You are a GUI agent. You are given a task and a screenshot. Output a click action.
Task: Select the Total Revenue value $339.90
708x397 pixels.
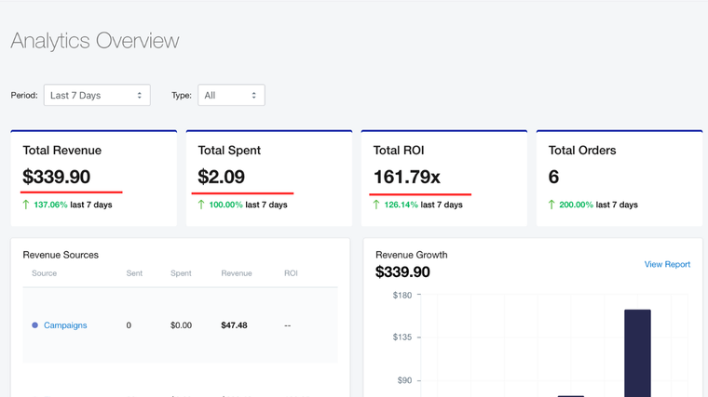click(57, 177)
